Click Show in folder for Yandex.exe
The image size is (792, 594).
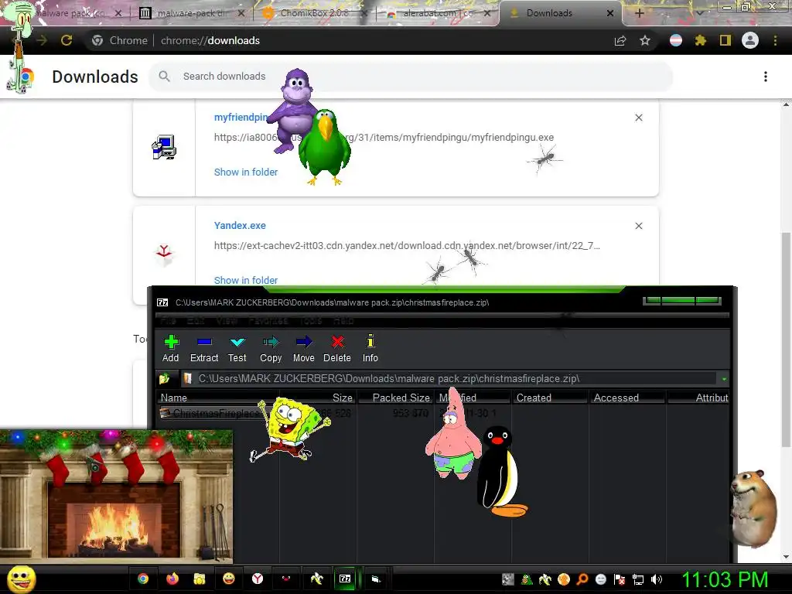(x=245, y=280)
